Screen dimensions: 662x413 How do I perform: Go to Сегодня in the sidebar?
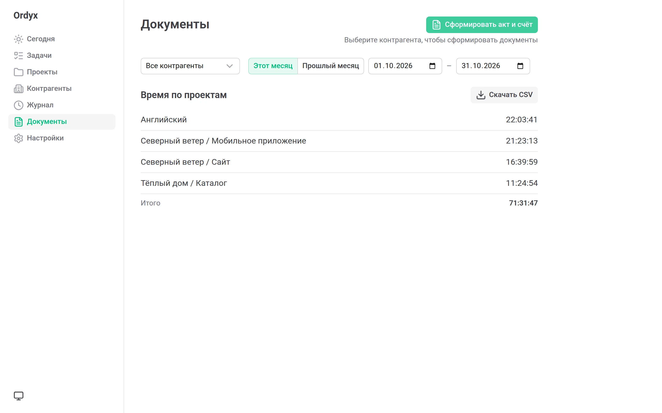click(x=62, y=39)
